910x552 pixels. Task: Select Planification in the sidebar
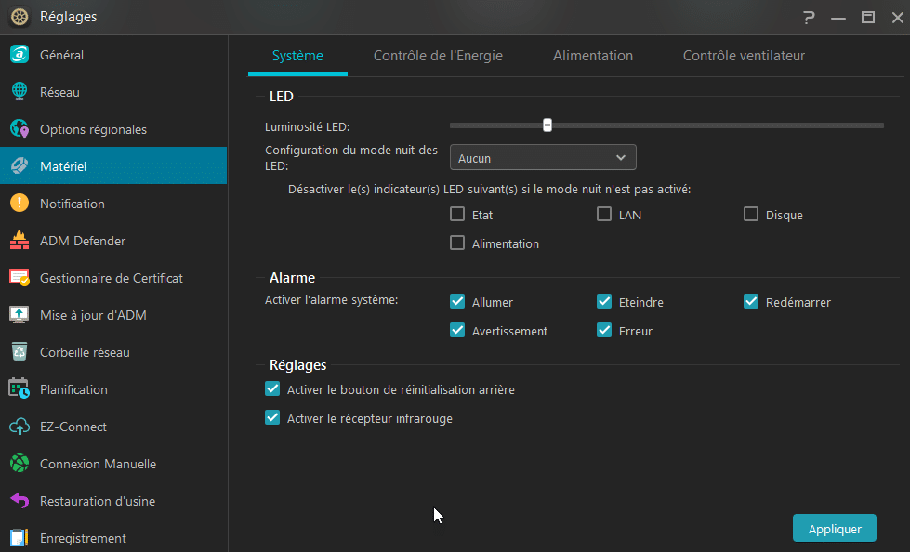(x=73, y=389)
